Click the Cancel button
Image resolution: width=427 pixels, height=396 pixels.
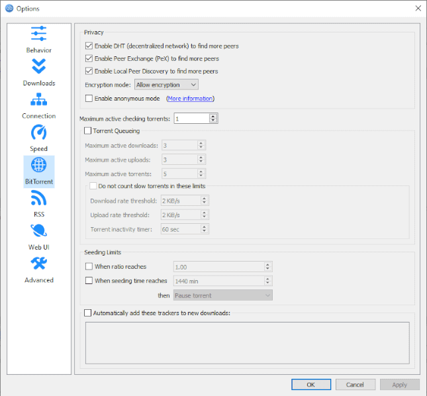[x=355, y=385]
